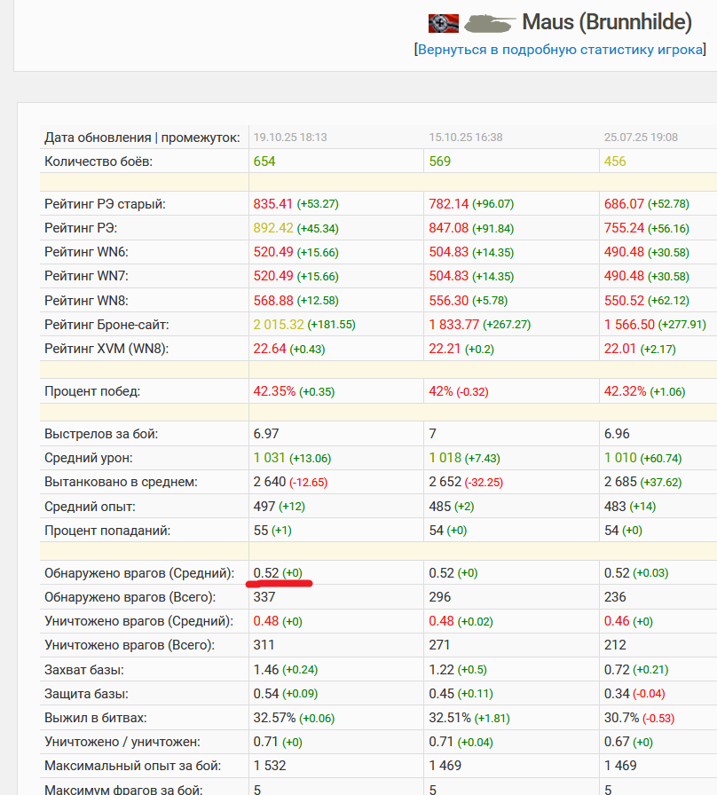Screen dimensions: 717x795
Task: Click the Рейтинг XVM (WN8) row label
Action: click(106, 349)
